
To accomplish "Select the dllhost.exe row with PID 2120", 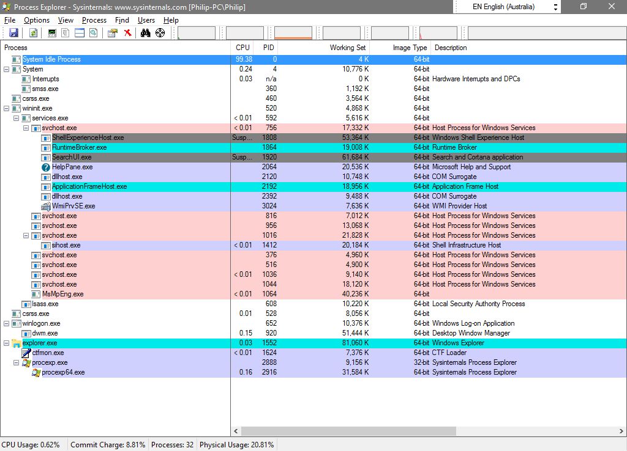I will coord(313,177).
